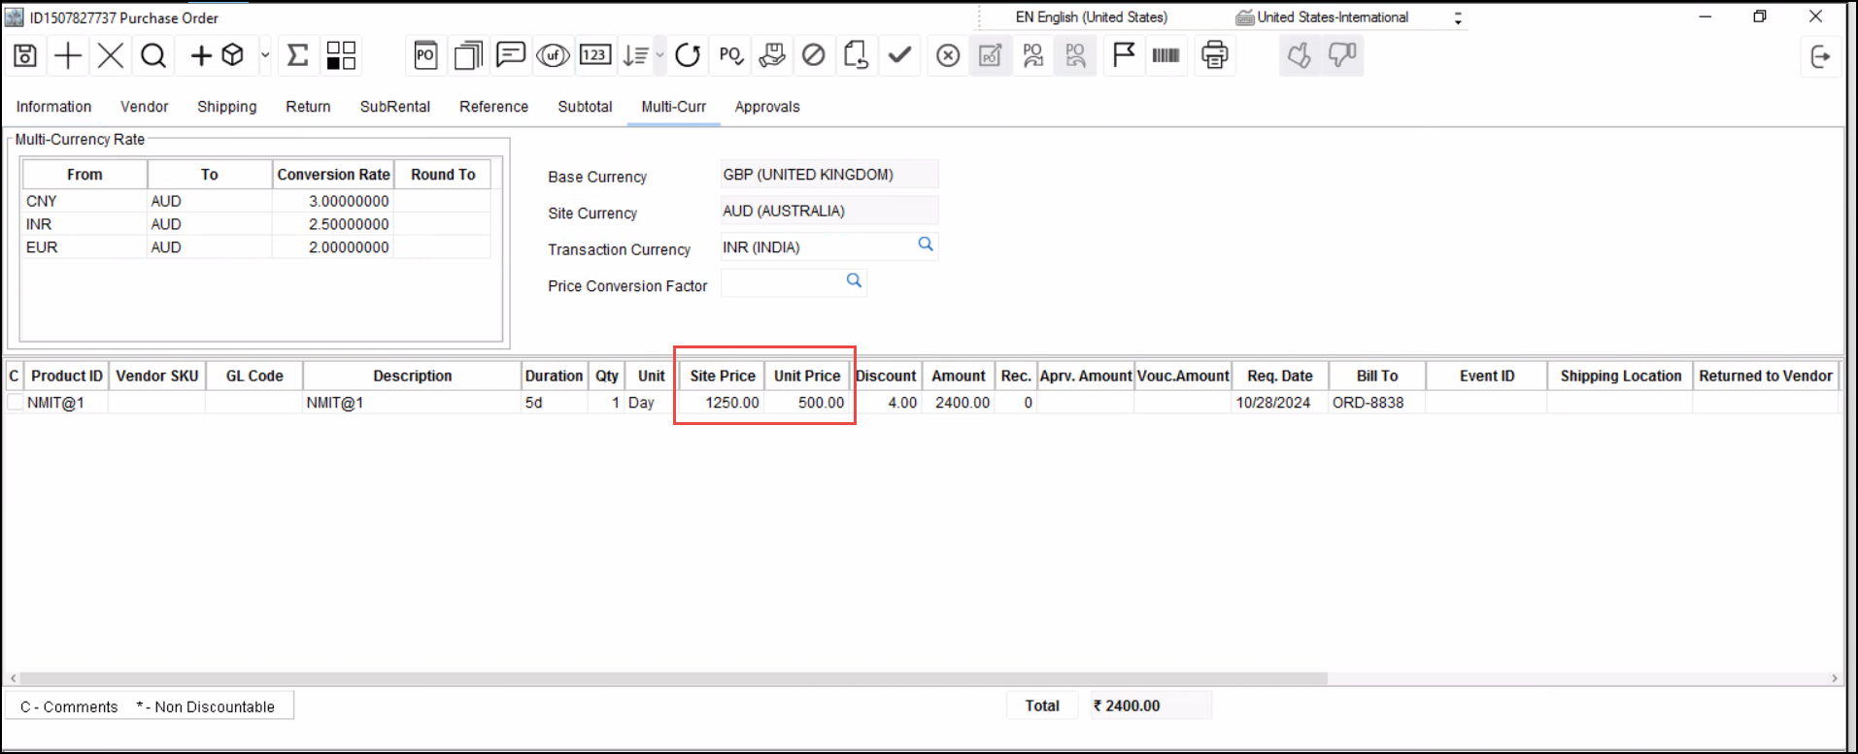Open the Subtotal tab
The image size is (1858, 754).
(x=585, y=107)
